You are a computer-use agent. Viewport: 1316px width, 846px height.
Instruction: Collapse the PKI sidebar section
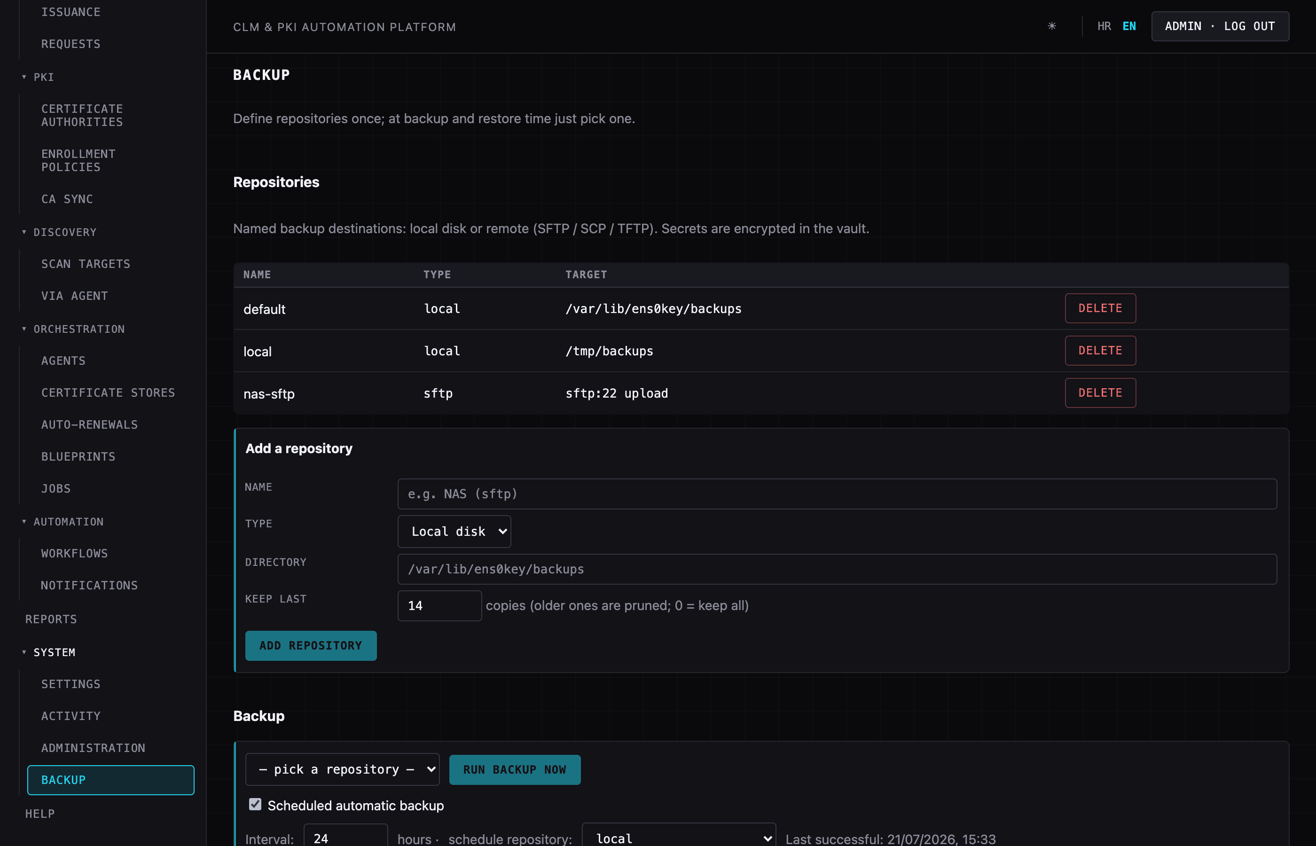coord(38,77)
